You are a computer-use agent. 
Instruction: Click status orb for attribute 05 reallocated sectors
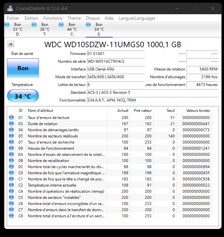click(x=12, y=136)
